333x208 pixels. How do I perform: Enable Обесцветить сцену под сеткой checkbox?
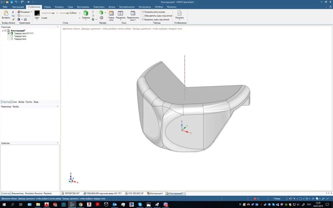coord(143,16)
